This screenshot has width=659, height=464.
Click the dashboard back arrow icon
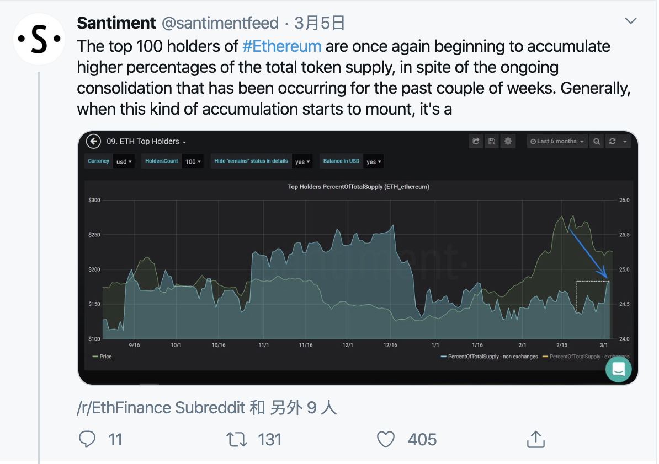pyautogui.click(x=93, y=142)
